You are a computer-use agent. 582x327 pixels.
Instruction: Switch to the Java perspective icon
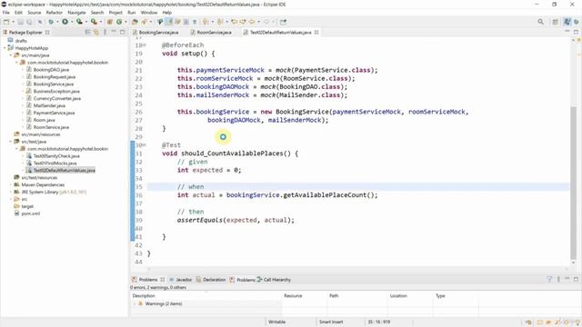pos(567,22)
